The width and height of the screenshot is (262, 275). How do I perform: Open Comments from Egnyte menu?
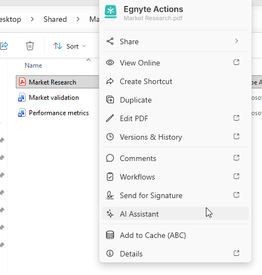[175, 158]
